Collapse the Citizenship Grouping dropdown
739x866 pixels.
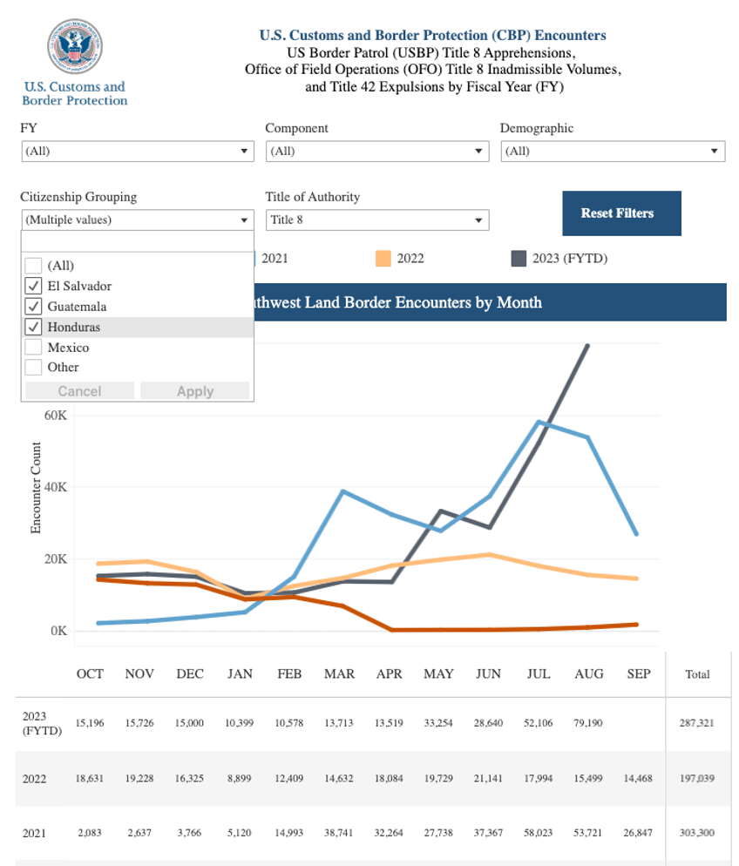(138, 220)
